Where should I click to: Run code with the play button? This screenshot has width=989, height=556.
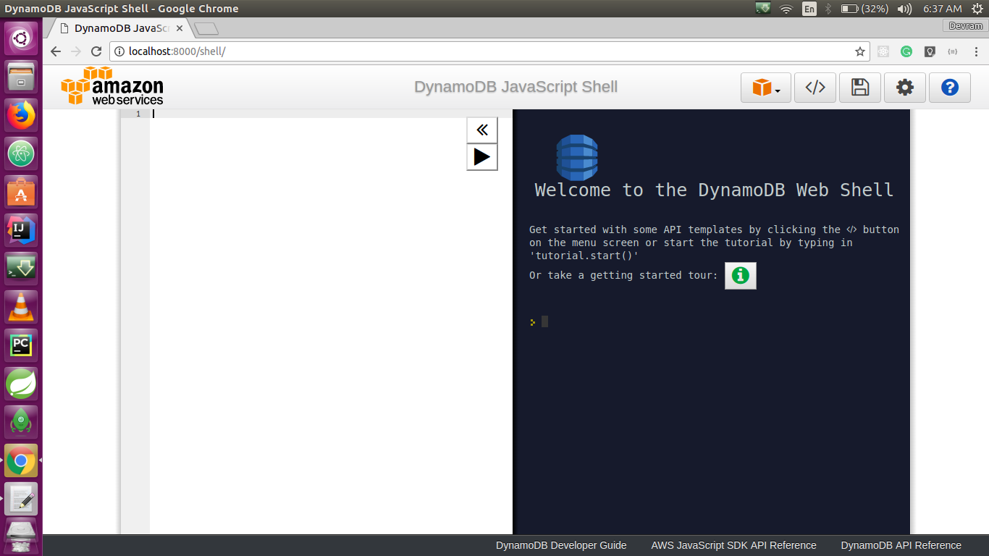click(x=482, y=156)
